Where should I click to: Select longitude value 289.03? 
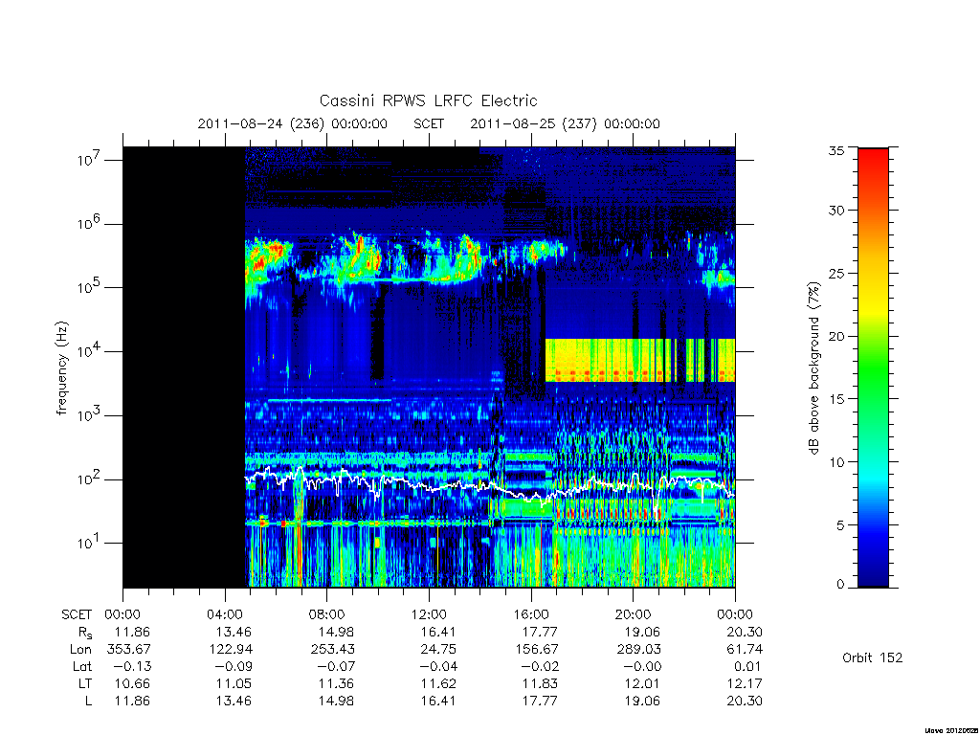tap(638, 650)
